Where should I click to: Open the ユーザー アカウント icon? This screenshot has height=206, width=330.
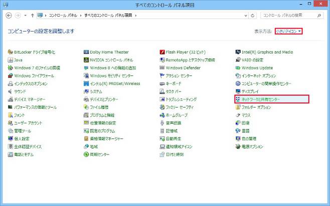pyautogui.click(x=11, y=123)
